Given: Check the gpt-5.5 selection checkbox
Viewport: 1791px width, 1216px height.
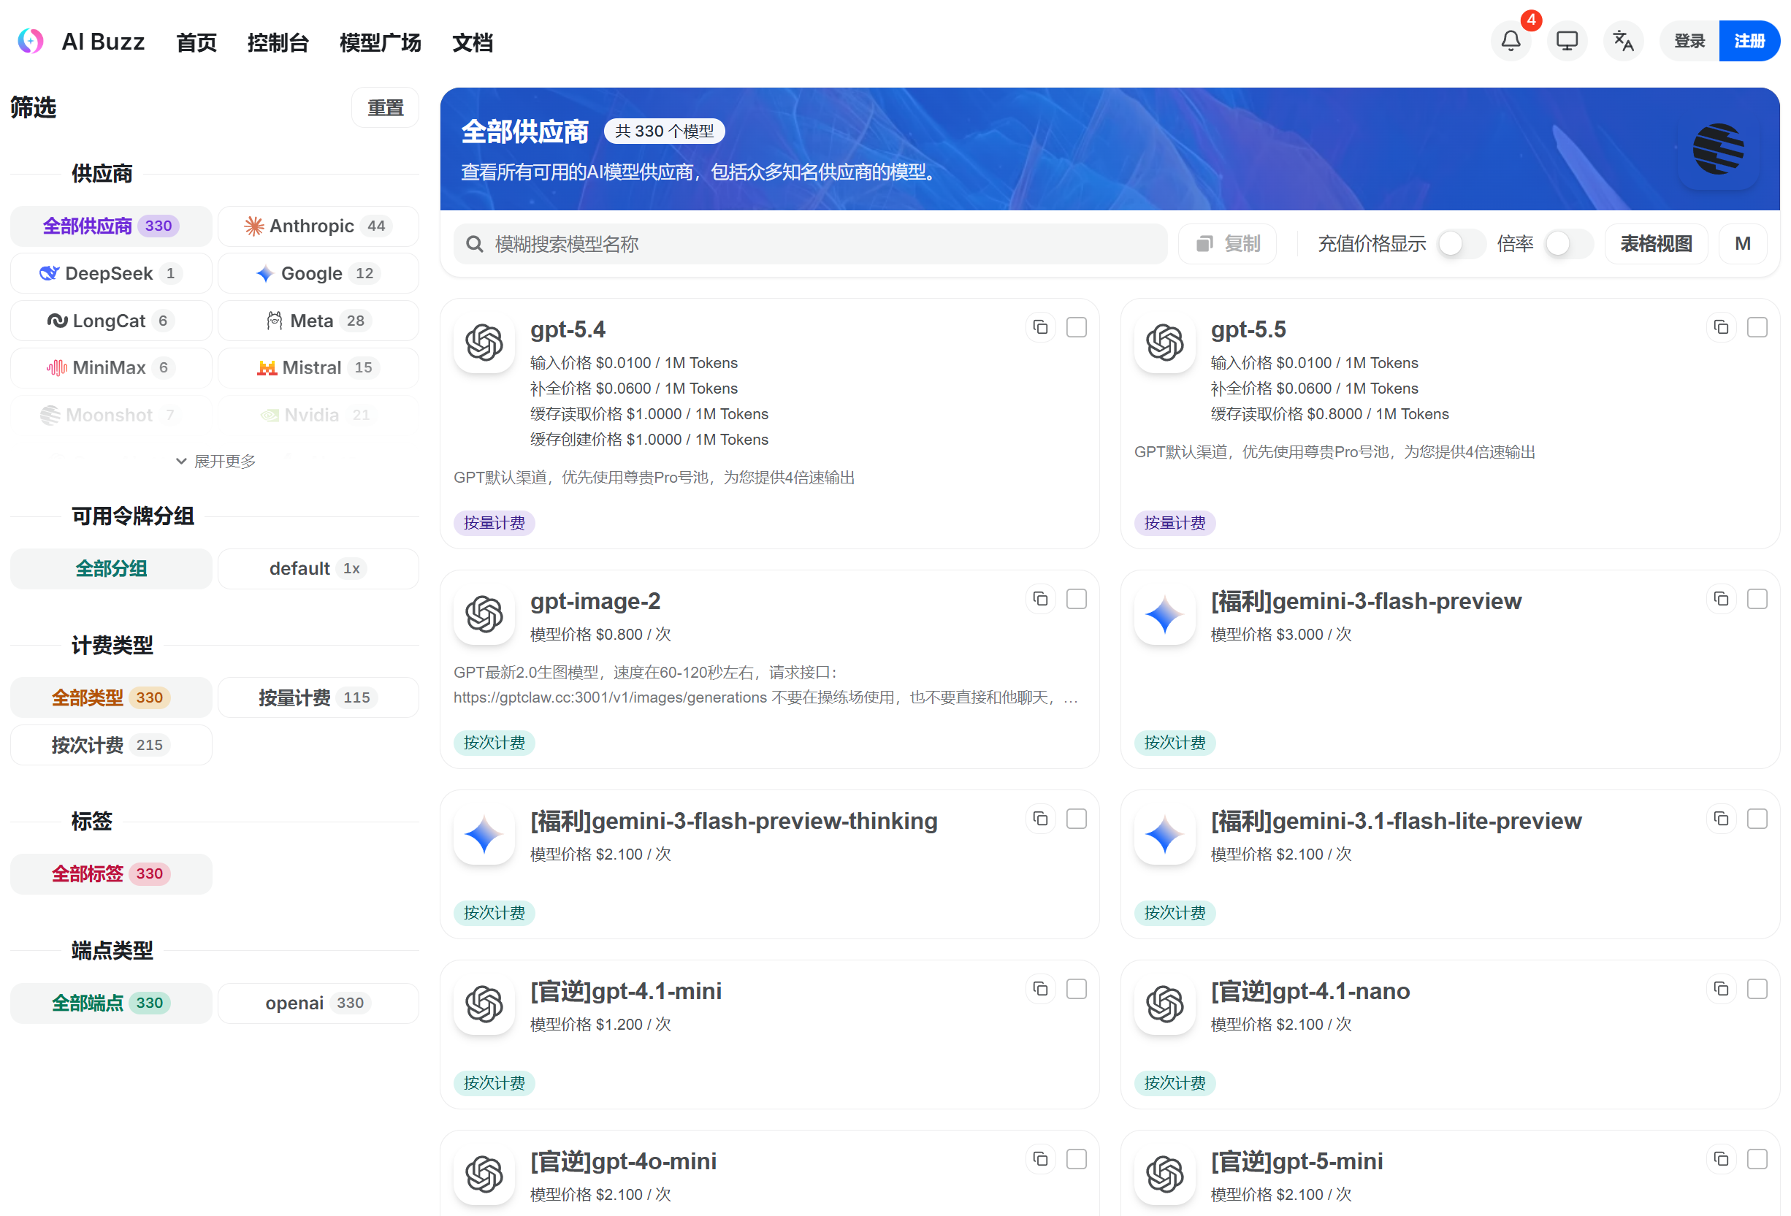Looking at the screenshot, I should (x=1757, y=327).
